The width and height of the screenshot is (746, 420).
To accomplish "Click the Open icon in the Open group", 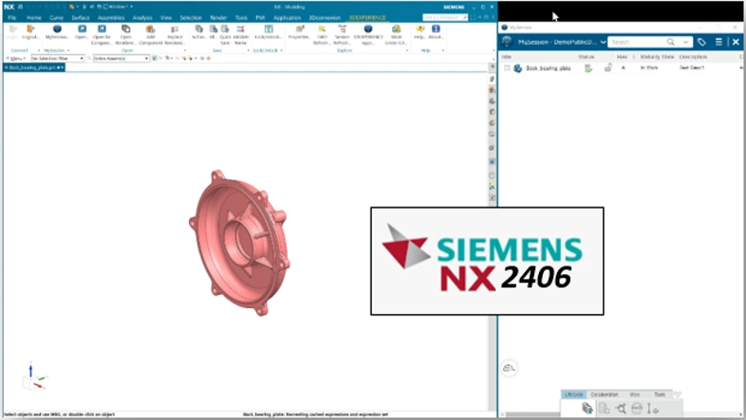I will (82, 29).
